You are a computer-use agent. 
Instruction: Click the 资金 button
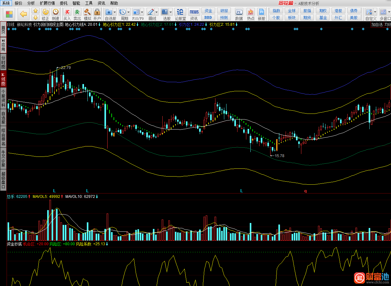(208, 11)
